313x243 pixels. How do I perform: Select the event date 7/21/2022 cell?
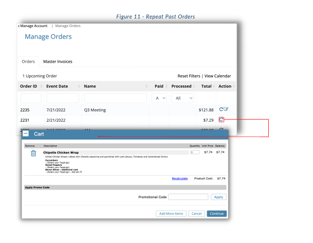(x=56, y=110)
